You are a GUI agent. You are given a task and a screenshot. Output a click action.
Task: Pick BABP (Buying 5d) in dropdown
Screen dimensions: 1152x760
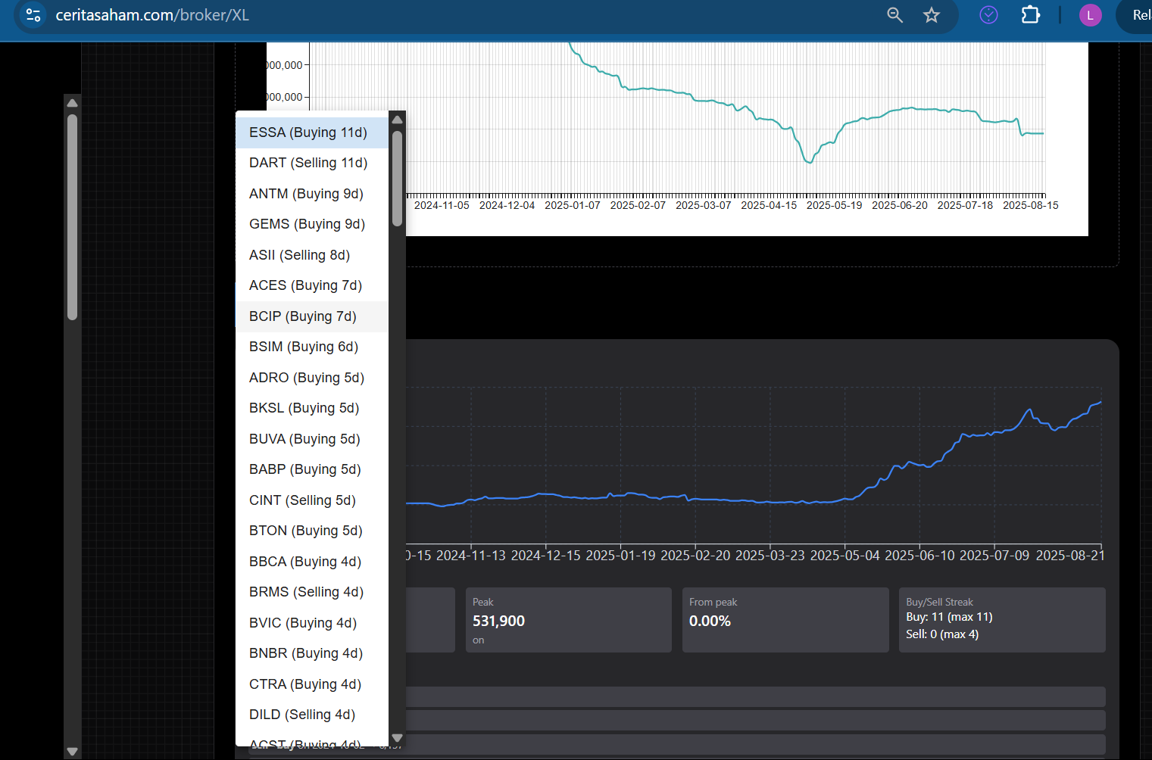(312, 469)
